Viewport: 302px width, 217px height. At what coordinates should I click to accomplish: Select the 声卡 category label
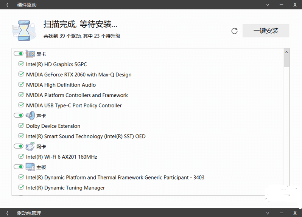[41, 116]
